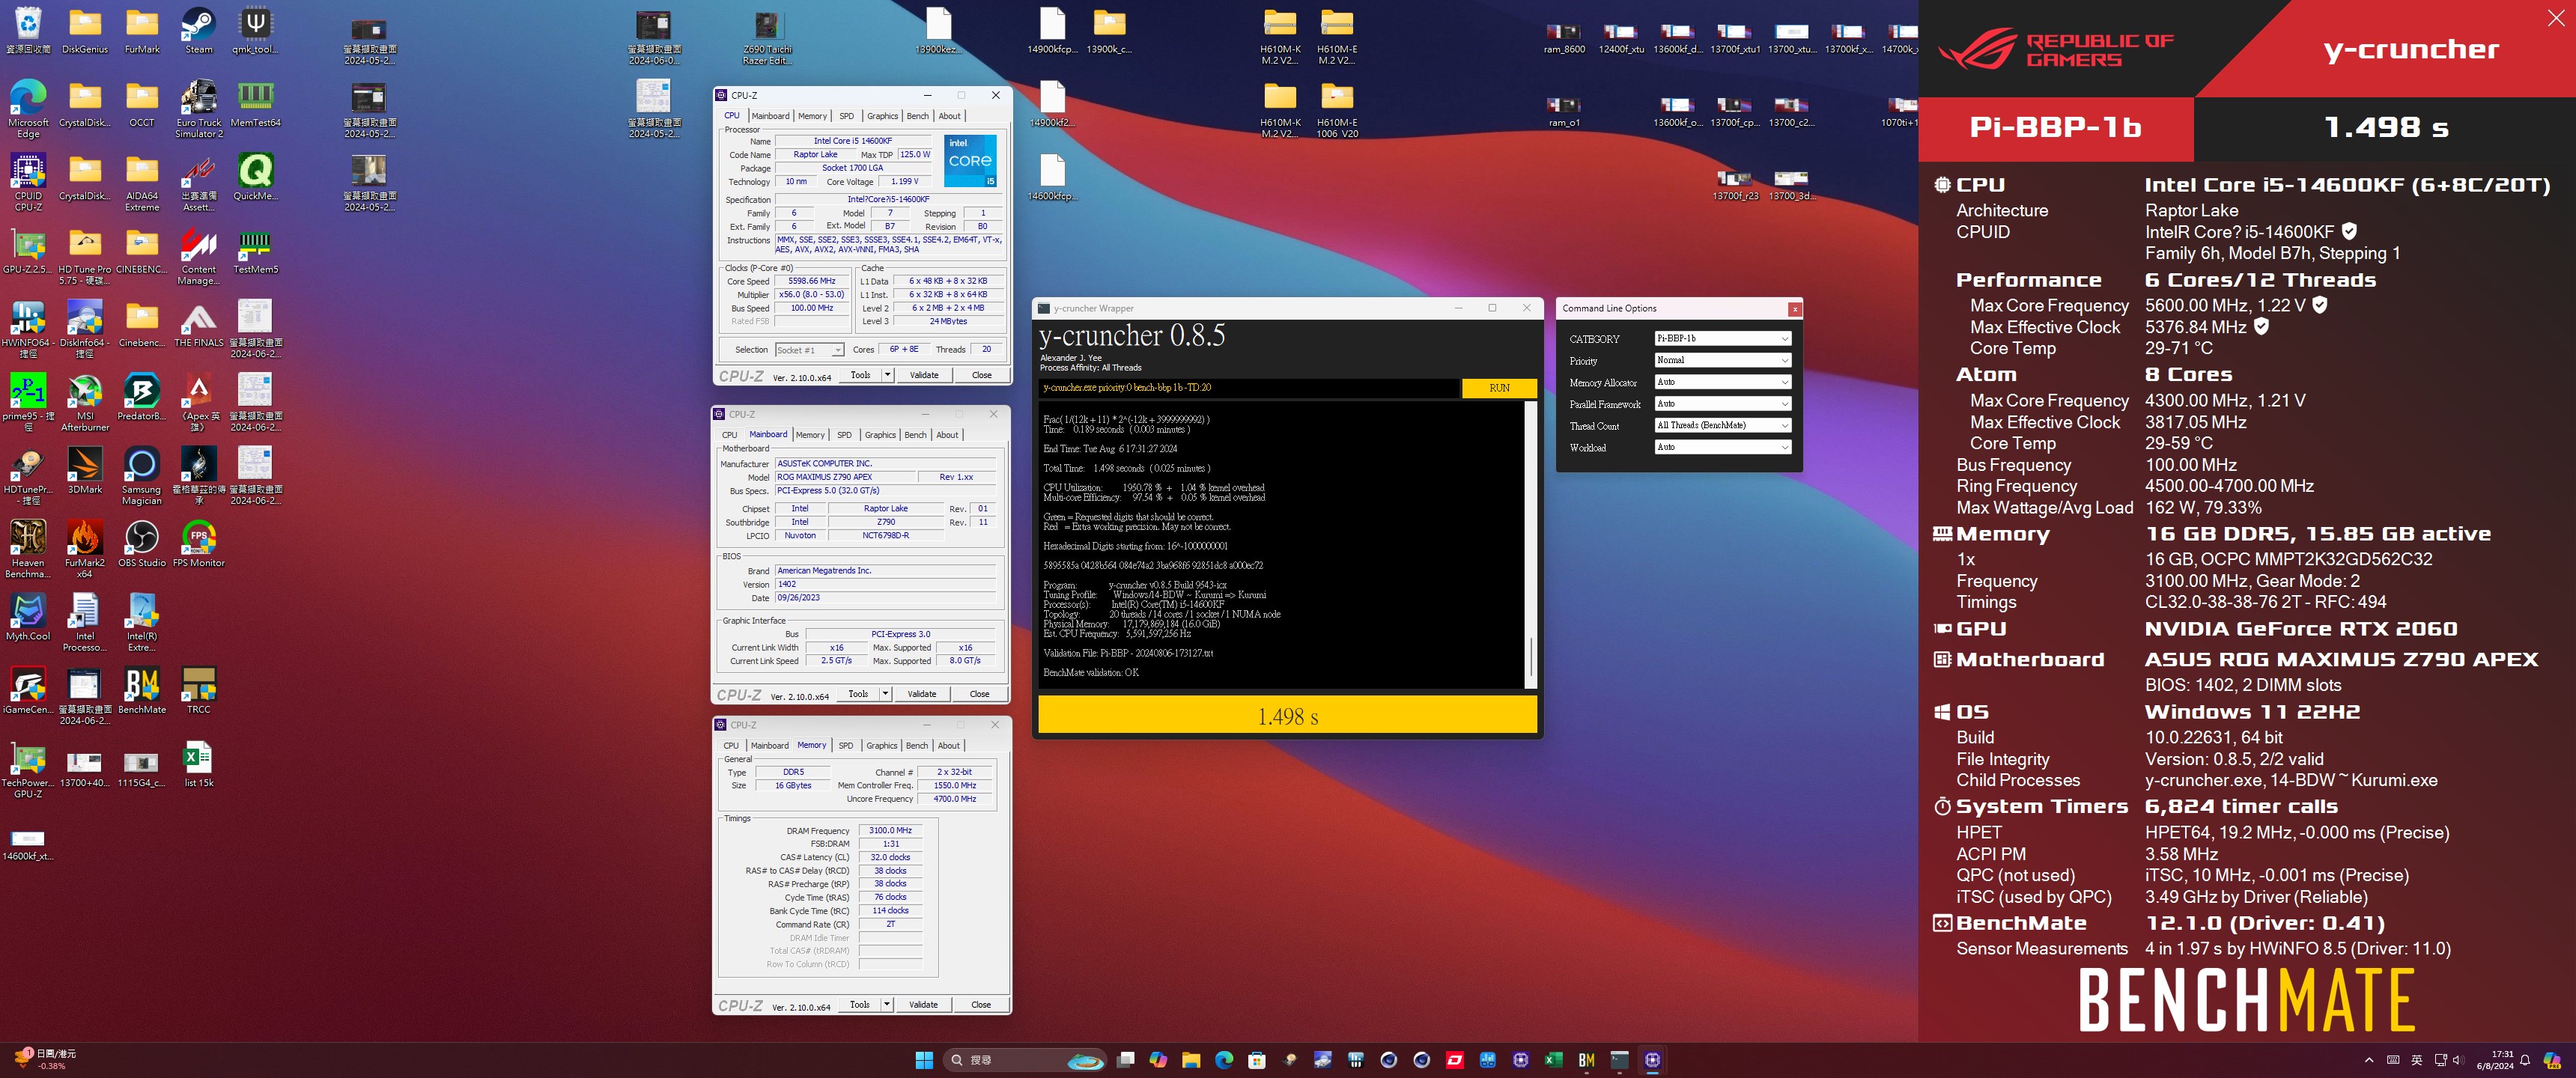
Task: Open the Thread Count dropdown
Action: 1722,425
